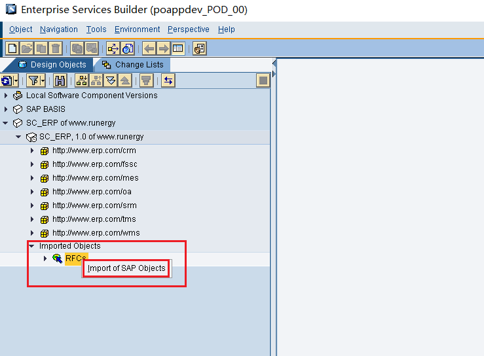Choose Import of SAP Objects

pyautogui.click(x=126, y=268)
